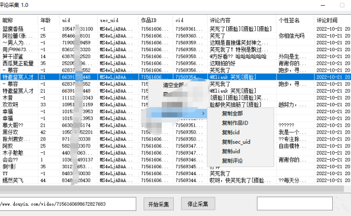
Task: Click the age value 42
Action: (43, 132)
